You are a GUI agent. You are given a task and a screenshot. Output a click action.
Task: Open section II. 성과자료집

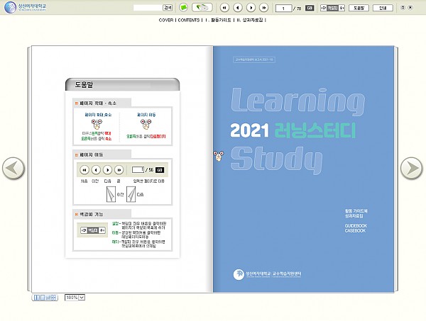(250, 20)
